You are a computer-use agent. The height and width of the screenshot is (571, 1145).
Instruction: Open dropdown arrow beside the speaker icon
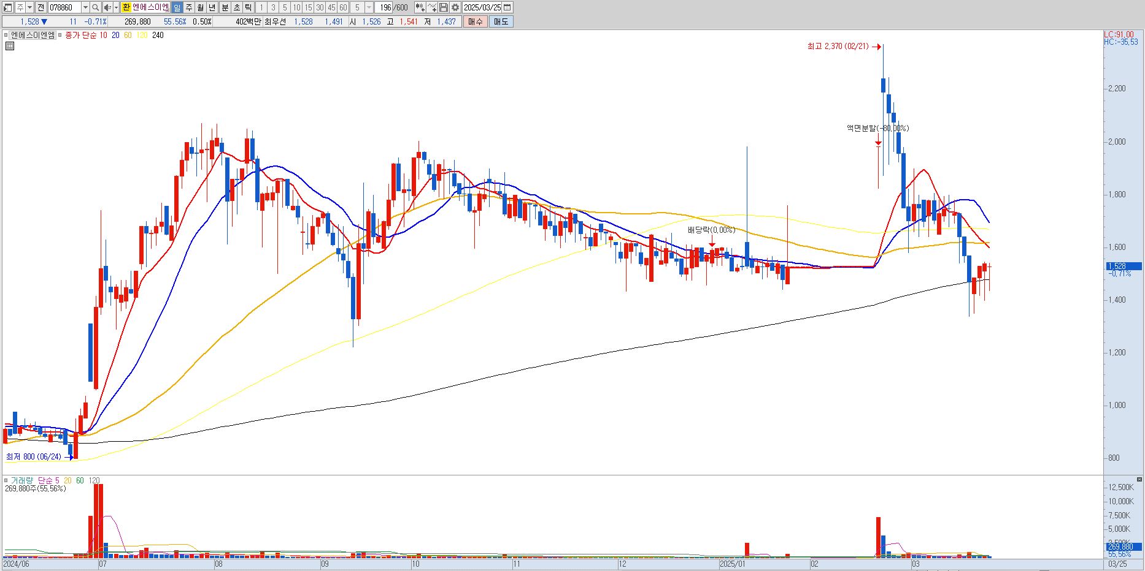116,7
